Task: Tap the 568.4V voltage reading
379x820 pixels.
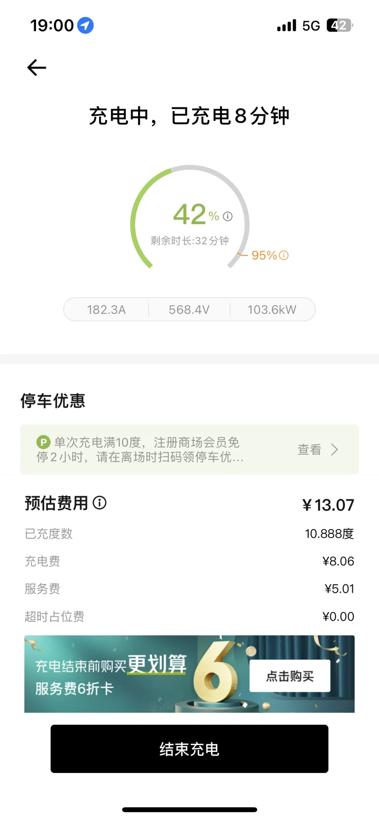Action: (x=189, y=309)
